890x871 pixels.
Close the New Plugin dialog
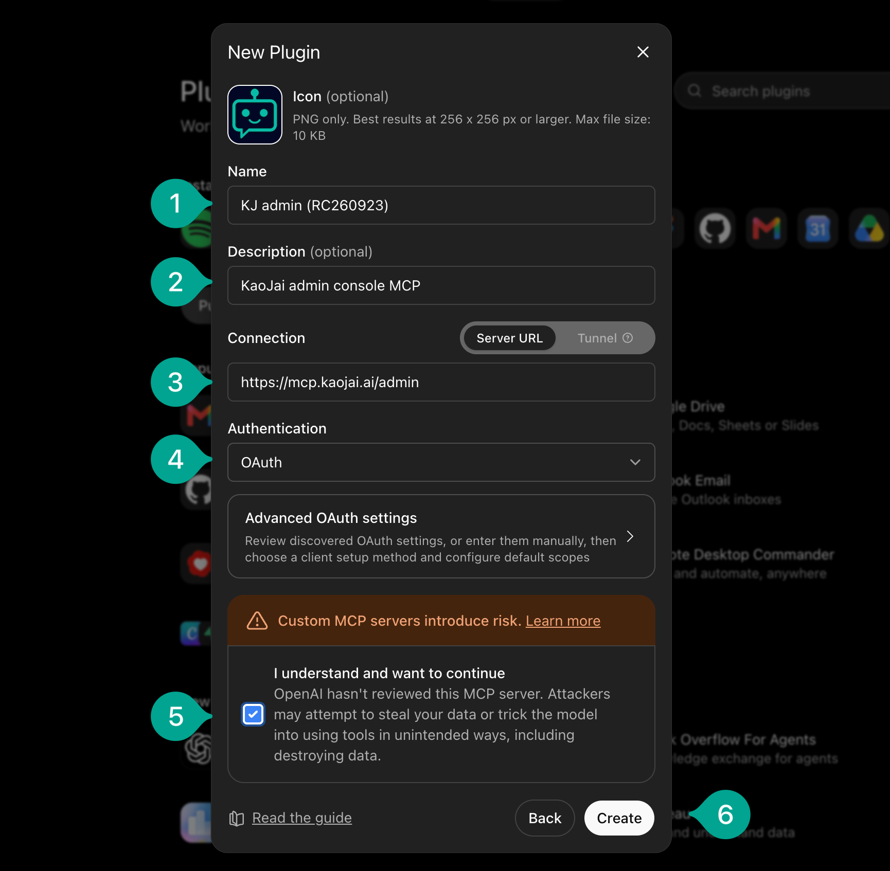[643, 52]
